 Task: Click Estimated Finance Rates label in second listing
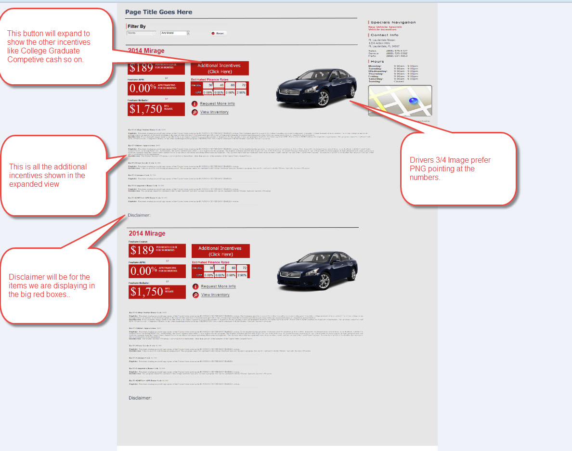click(x=211, y=262)
